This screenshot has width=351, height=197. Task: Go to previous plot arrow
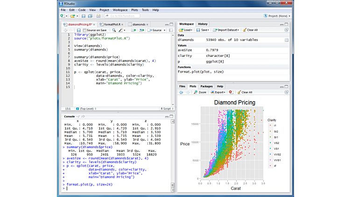tap(182, 92)
